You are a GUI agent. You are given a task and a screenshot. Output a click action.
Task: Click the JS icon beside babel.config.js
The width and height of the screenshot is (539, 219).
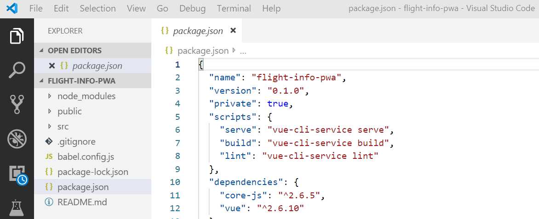click(49, 157)
